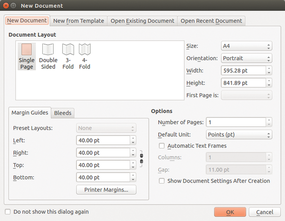The image size is (285, 221).
Task: Switch to the Bleeds tab
Action: pos(63,113)
